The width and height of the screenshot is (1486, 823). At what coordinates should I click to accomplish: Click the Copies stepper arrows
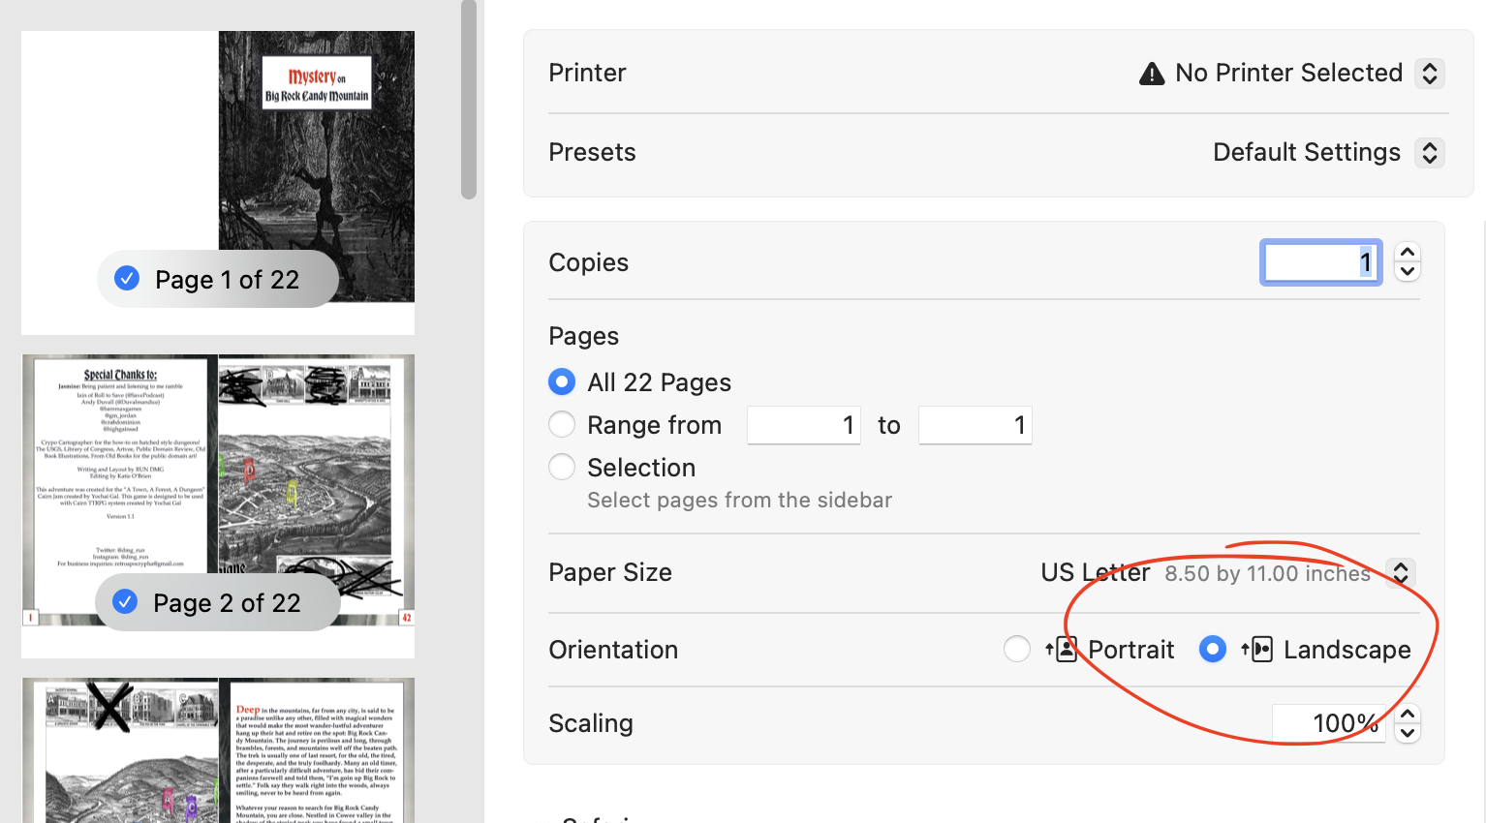1408,262
